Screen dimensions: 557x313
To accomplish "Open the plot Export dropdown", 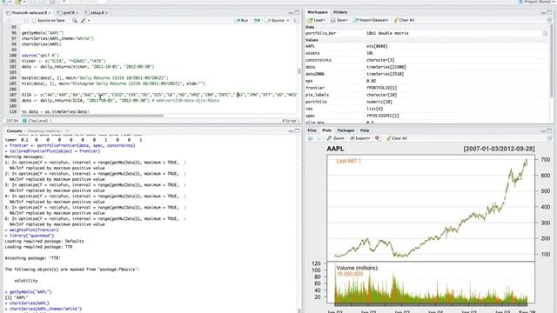I will 360,138.
